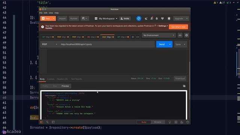
Task: Click the Download response button
Action: pyautogui.click(x=180, y=78)
